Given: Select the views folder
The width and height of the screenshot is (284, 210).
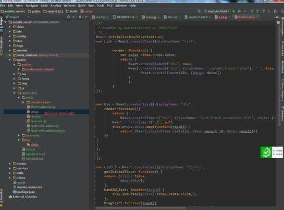Looking at the screenshot, I should (19, 178).
